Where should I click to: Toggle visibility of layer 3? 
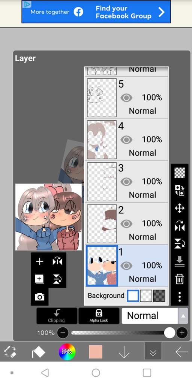pos(126,182)
